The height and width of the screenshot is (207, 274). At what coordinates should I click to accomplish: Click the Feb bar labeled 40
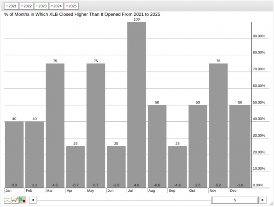(35, 155)
